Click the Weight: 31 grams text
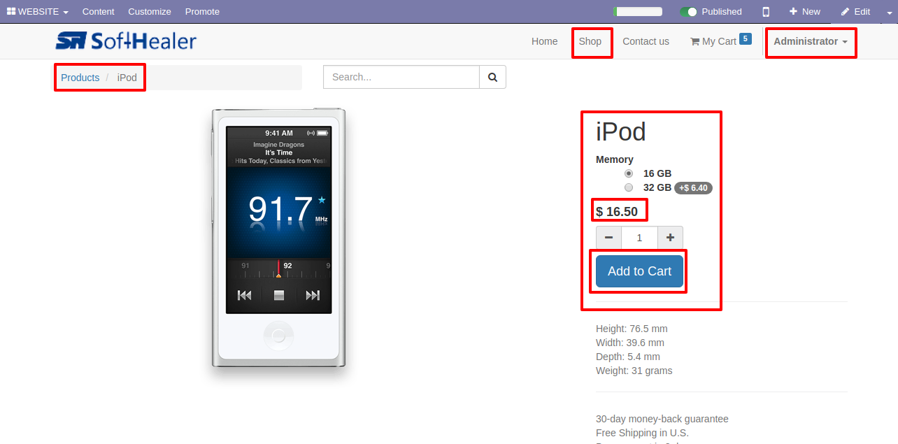The width and height of the screenshot is (898, 444). 634,371
